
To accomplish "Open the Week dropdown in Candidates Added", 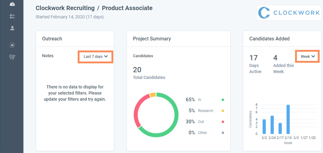I will pyautogui.click(x=308, y=57).
